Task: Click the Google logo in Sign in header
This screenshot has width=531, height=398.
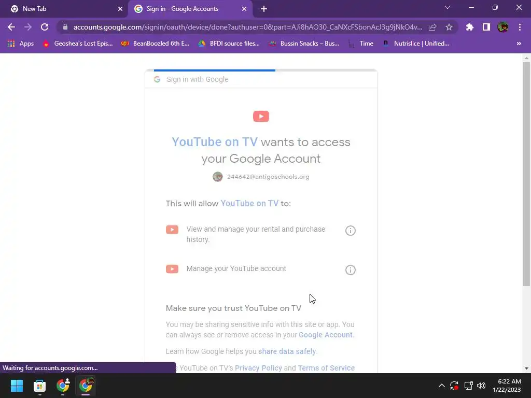Action: [x=157, y=79]
